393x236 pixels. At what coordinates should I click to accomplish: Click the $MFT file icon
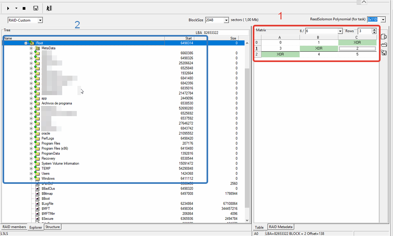tap(37, 209)
